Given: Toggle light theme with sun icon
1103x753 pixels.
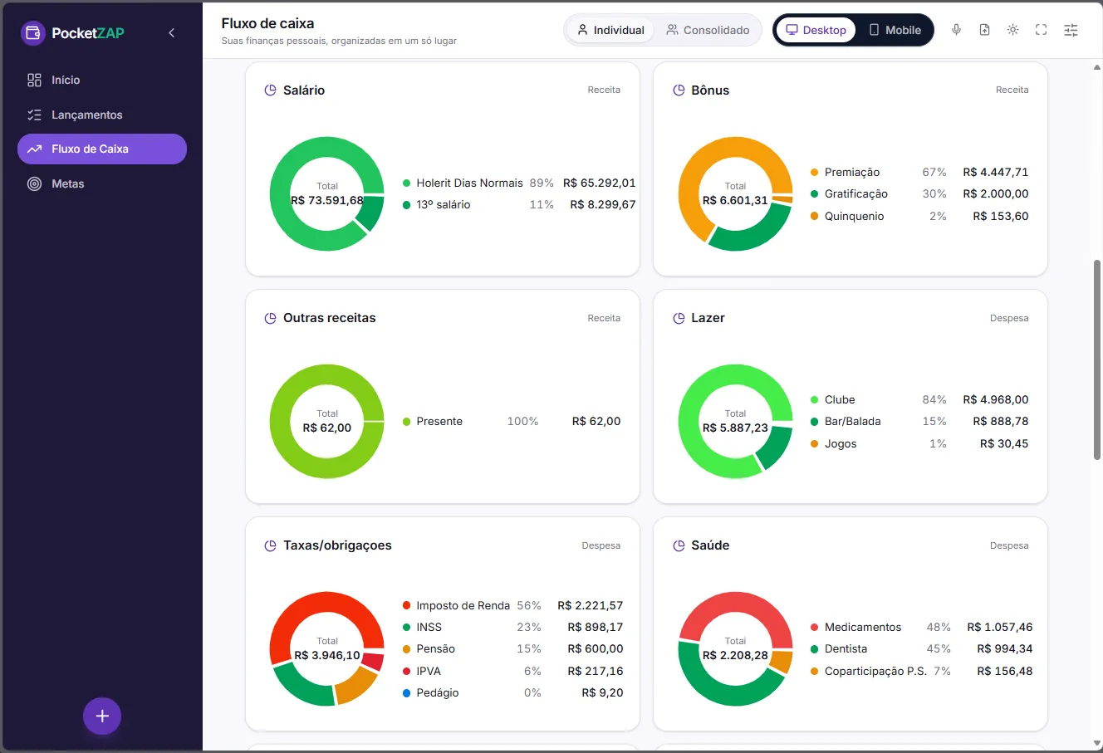Looking at the screenshot, I should [1012, 30].
